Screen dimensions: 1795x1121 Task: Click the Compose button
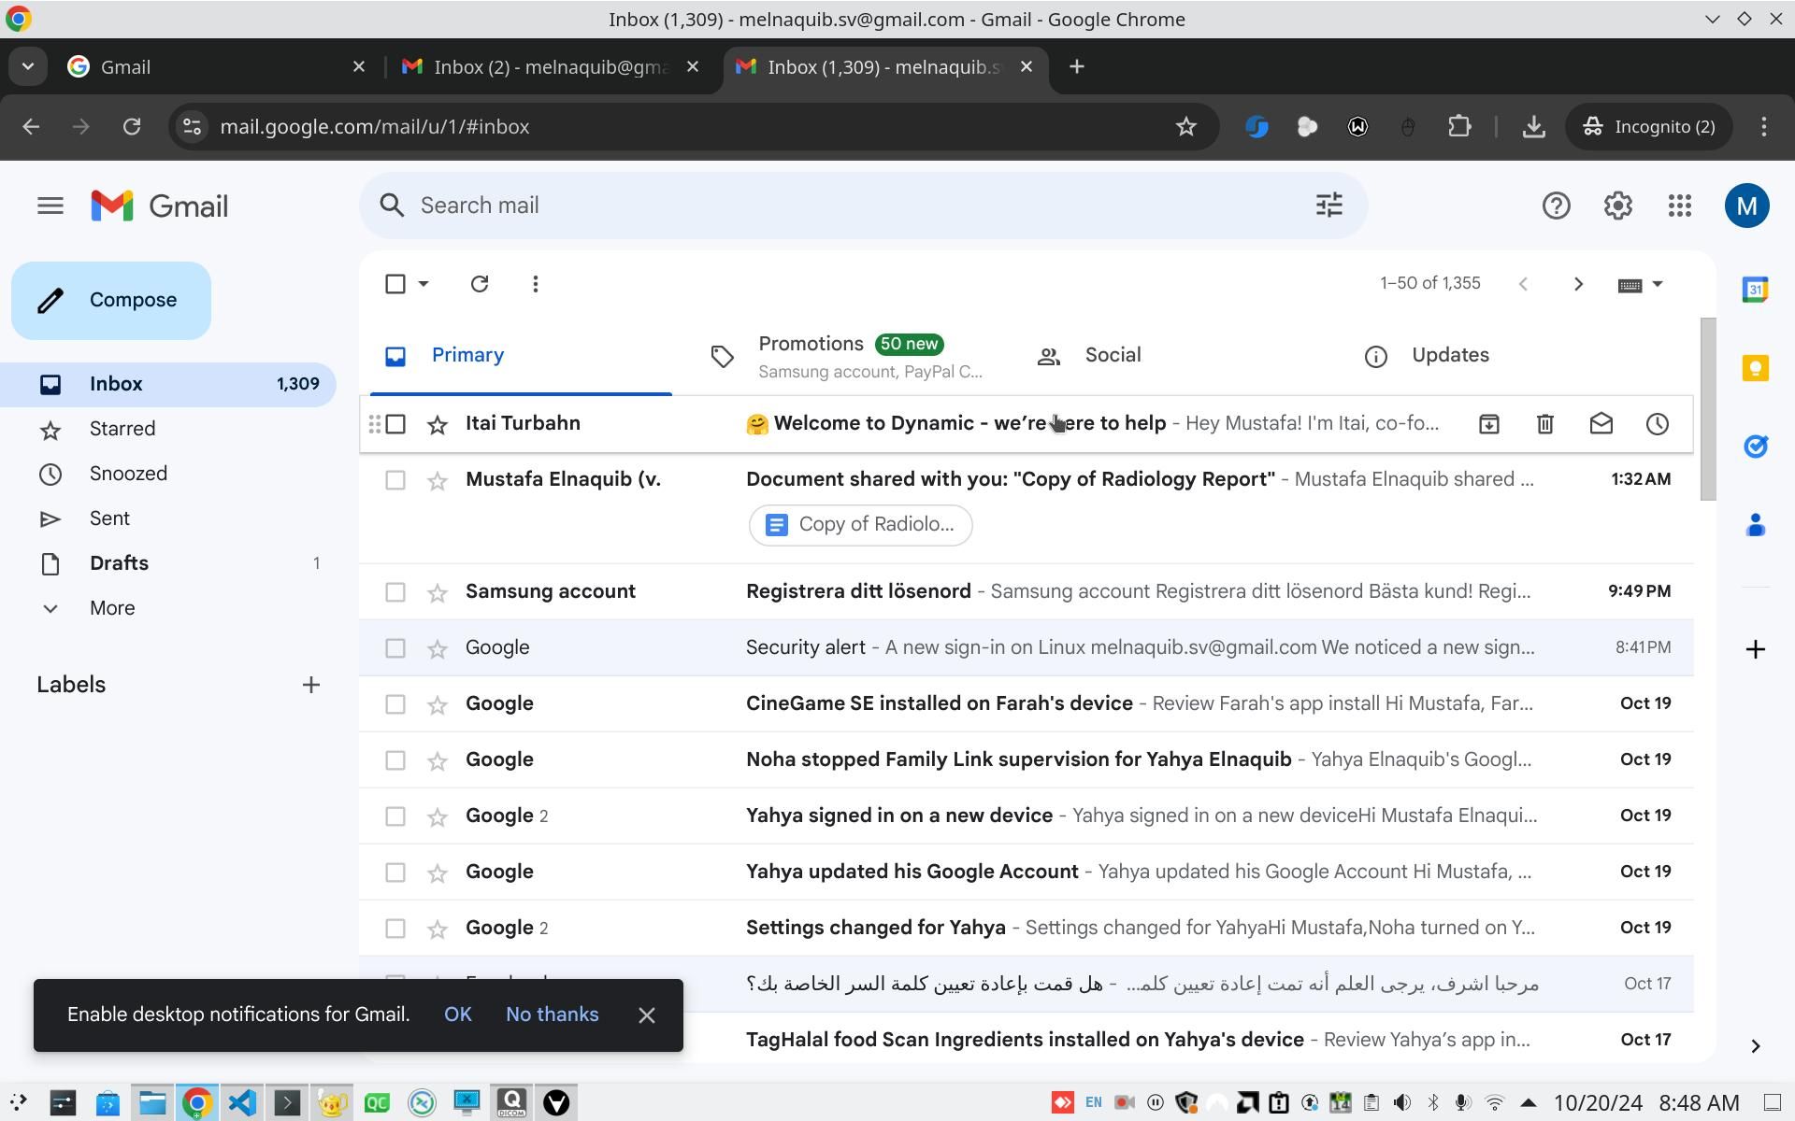tap(111, 301)
